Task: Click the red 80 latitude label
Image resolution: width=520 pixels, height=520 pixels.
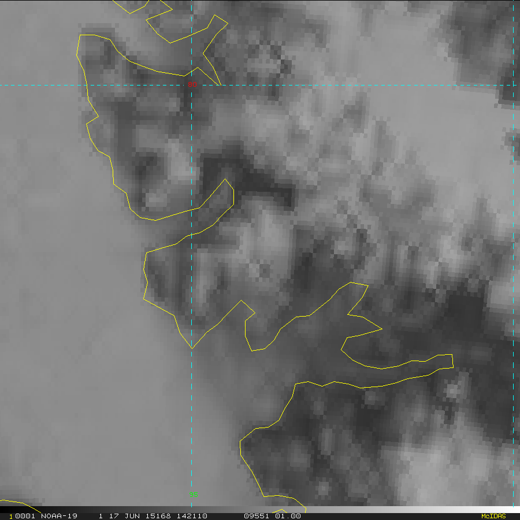Action: click(192, 84)
